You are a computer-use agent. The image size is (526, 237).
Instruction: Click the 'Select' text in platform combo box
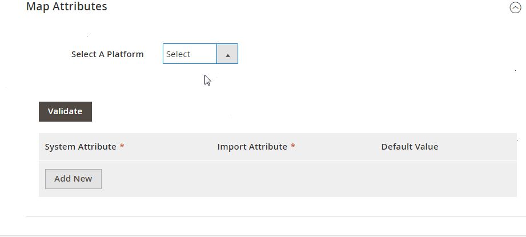point(178,54)
